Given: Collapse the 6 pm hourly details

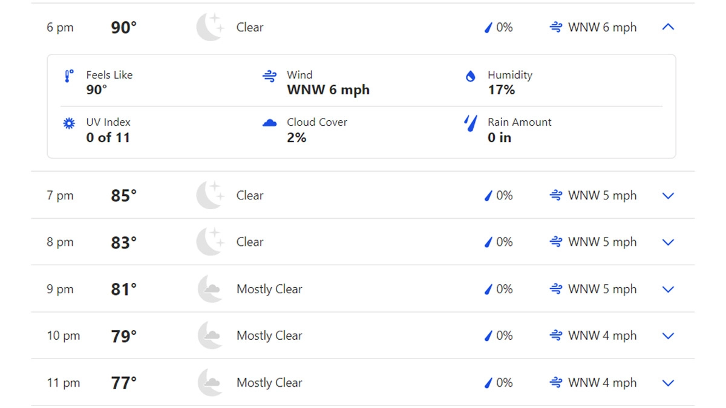Looking at the screenshot, I should (668, 27).
